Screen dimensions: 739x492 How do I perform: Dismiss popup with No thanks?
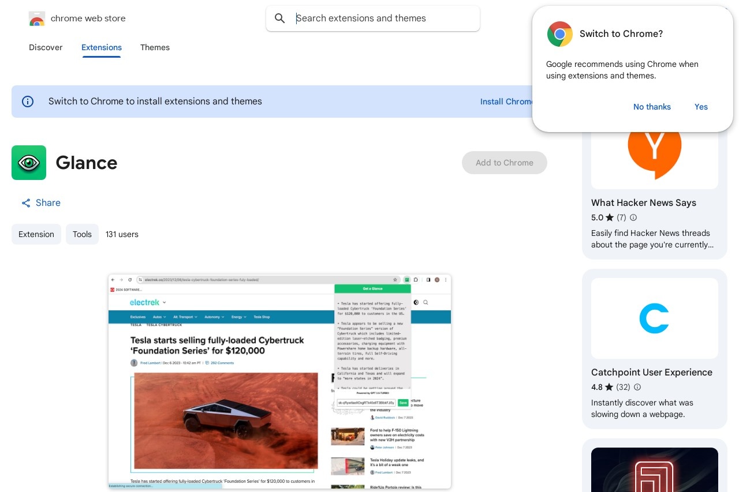coord(652,107)
